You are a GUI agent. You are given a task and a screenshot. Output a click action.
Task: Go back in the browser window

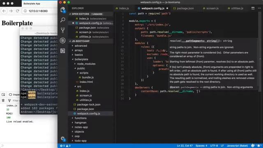pos(4,11)
